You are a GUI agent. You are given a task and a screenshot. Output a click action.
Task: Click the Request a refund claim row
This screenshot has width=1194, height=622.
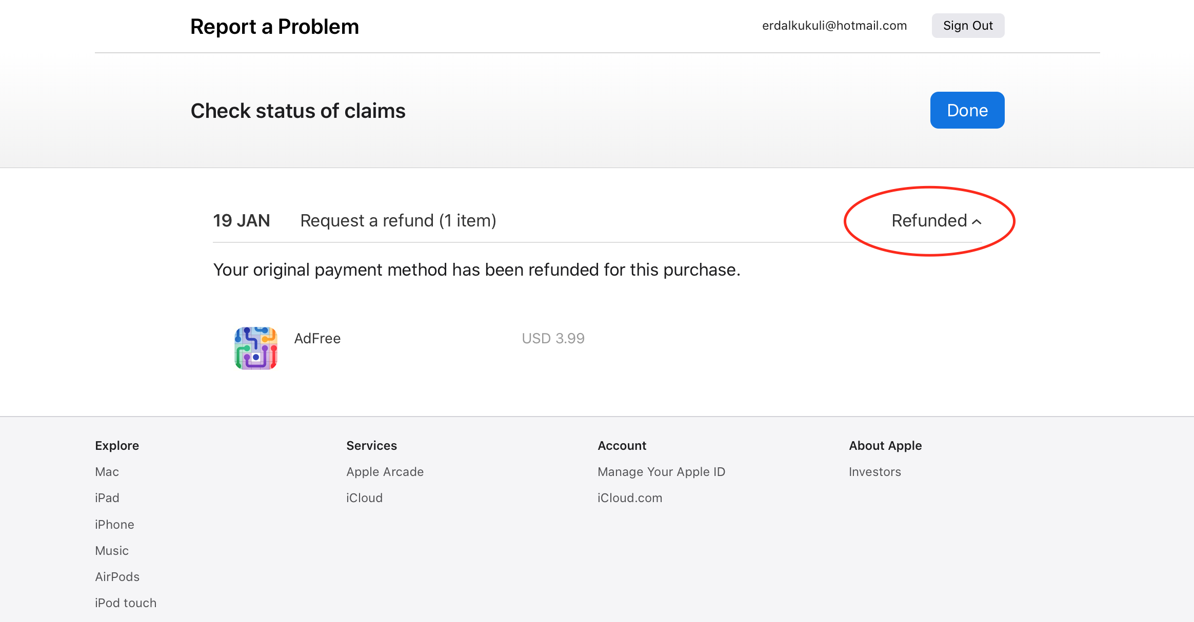pyautogui.click(x=398, y=221)
